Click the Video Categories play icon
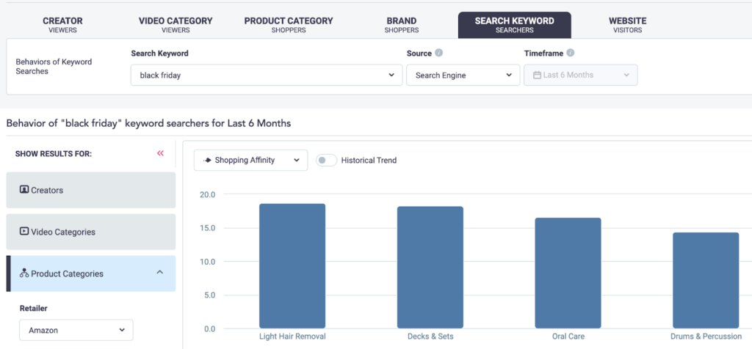The width and height of the screenshot is (752, 349). pos(24,232)
